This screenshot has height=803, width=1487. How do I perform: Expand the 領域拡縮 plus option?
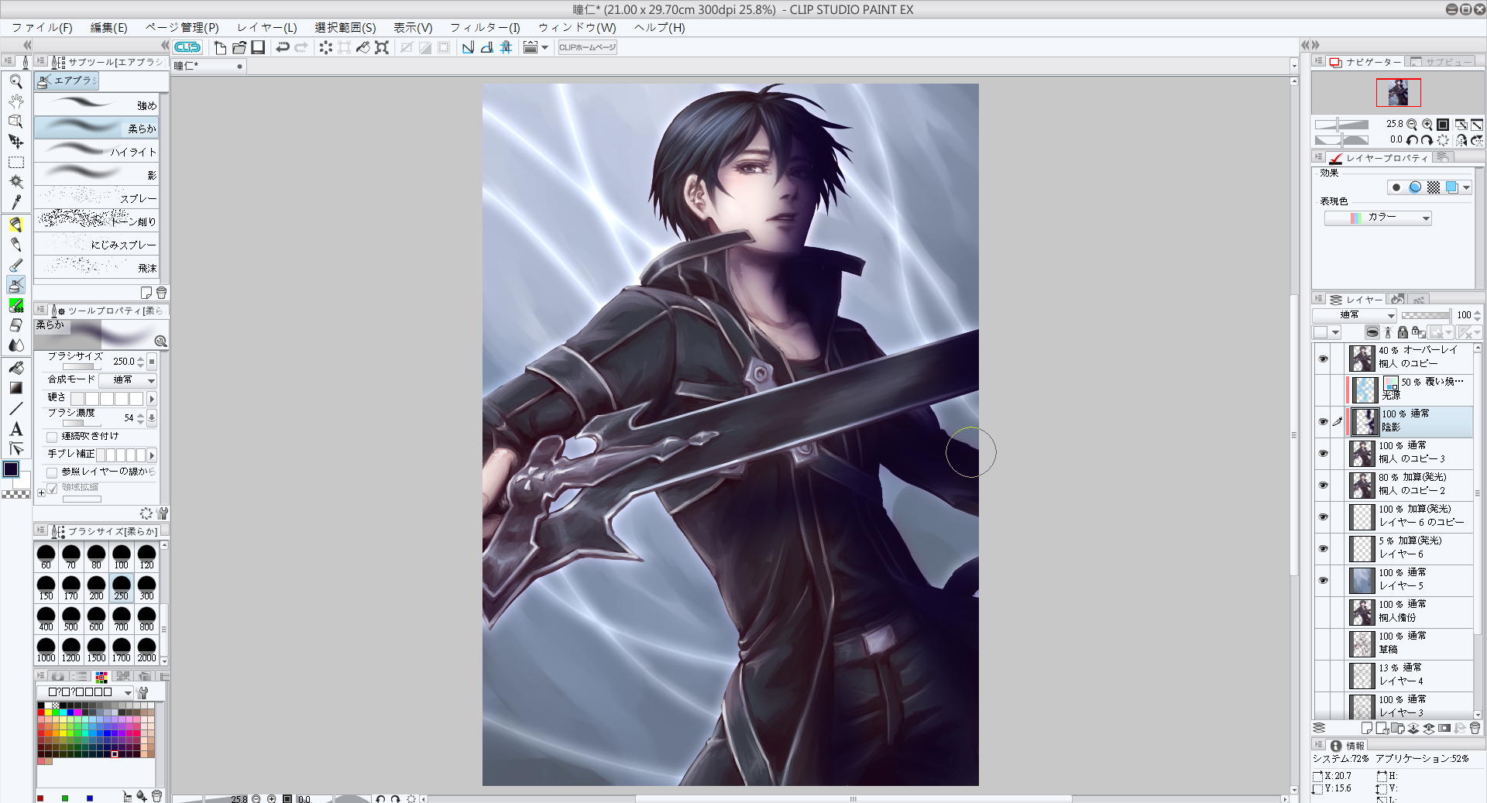41,492
